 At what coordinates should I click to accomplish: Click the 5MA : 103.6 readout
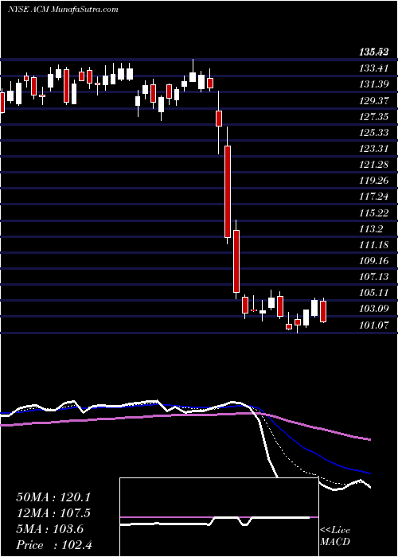pyautogui.click(x=49, y=529)
